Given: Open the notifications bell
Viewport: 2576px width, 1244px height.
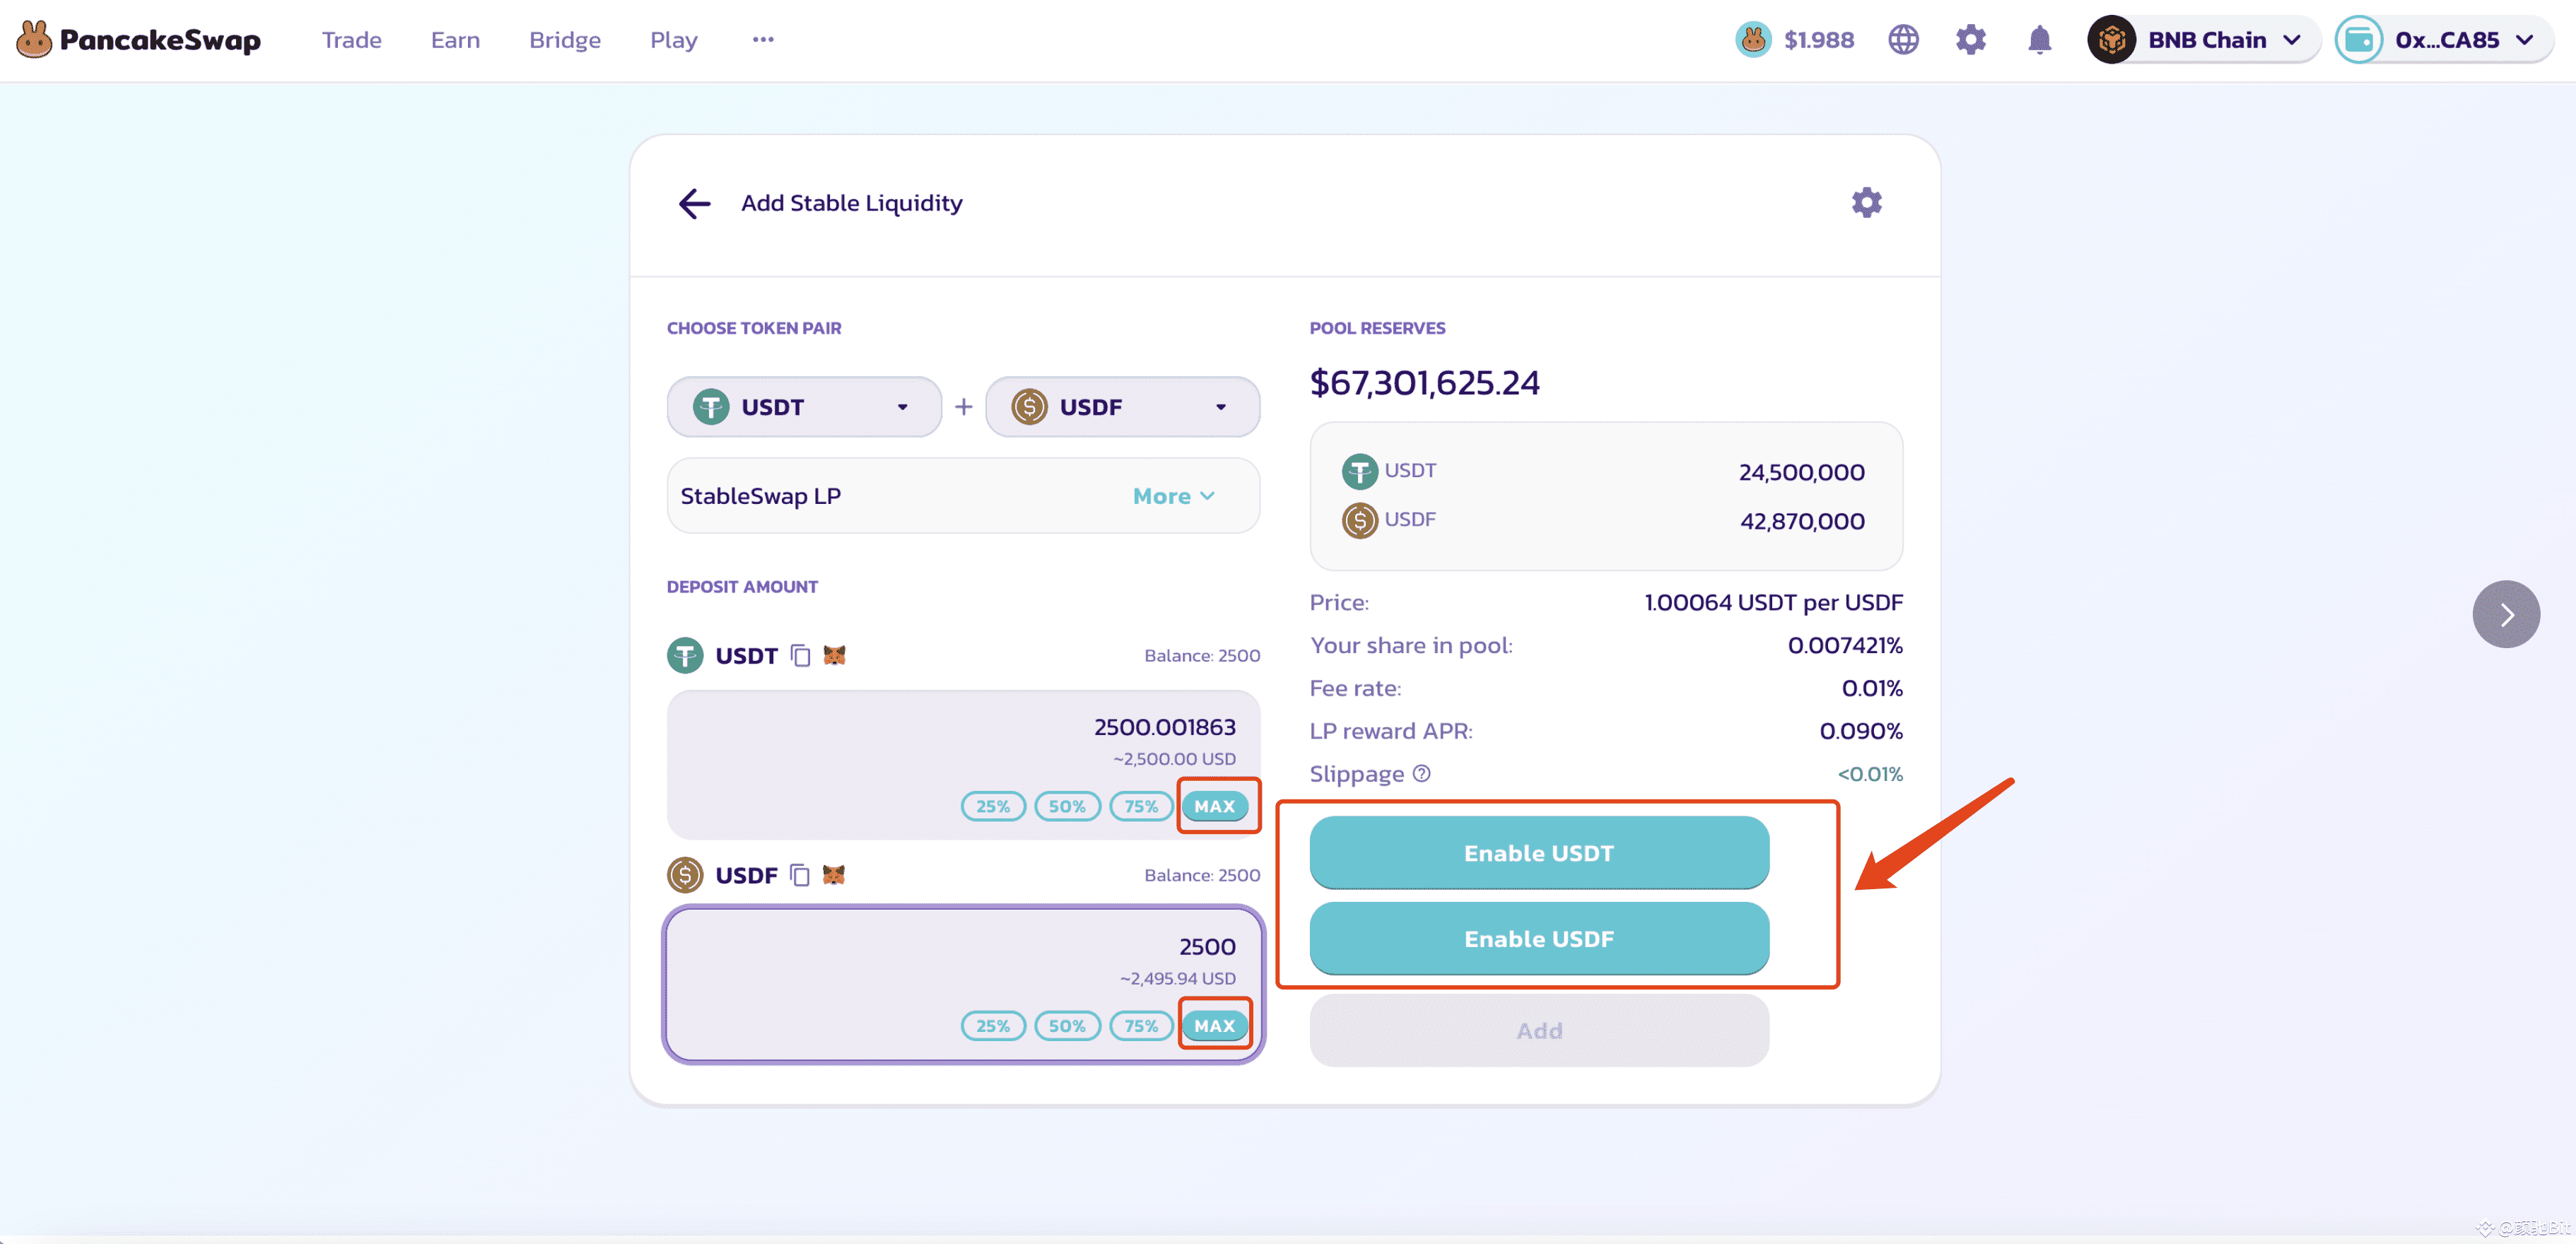Looking at the screenshot, I should 2039,40.
